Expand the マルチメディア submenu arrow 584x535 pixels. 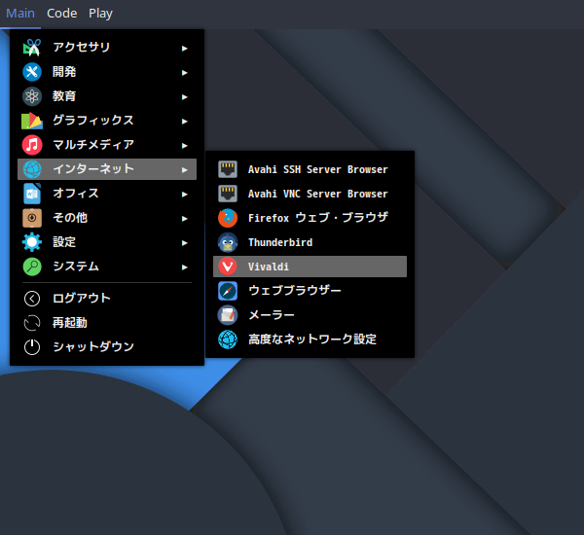click(x=184, y=146)
